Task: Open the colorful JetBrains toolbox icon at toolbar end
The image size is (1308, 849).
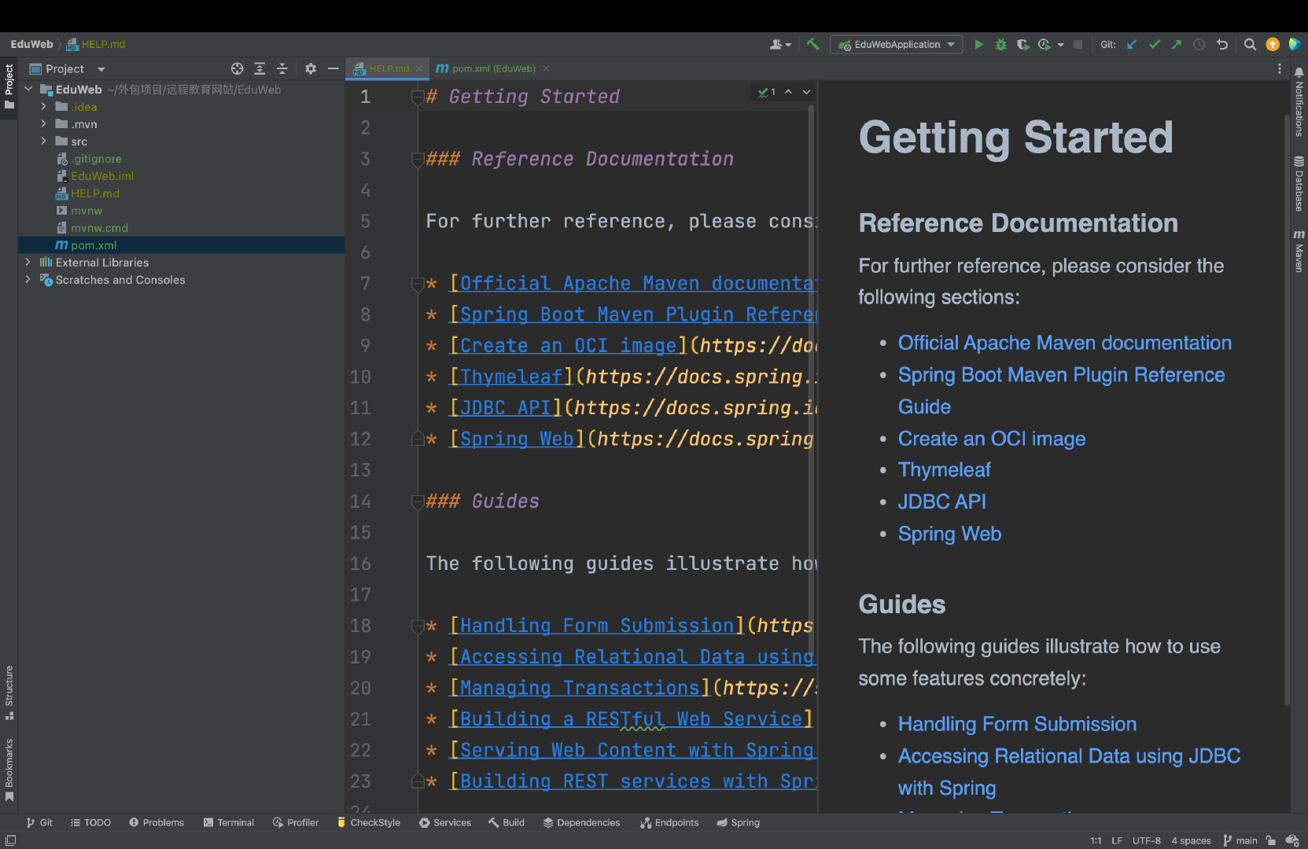Action: point(1294,45)
